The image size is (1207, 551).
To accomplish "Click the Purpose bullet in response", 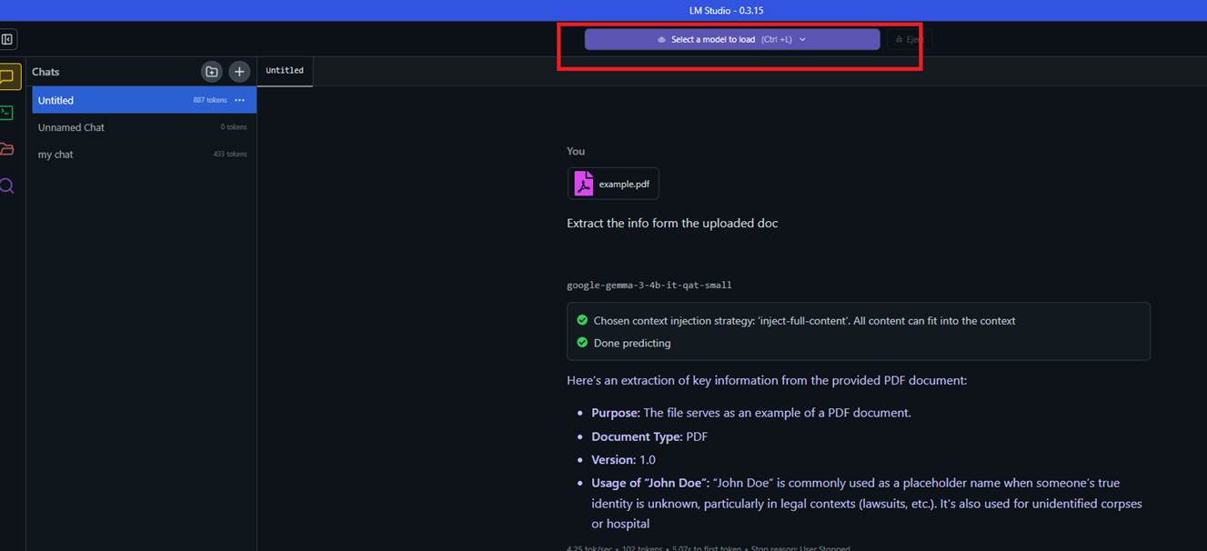I will [751, 413].
